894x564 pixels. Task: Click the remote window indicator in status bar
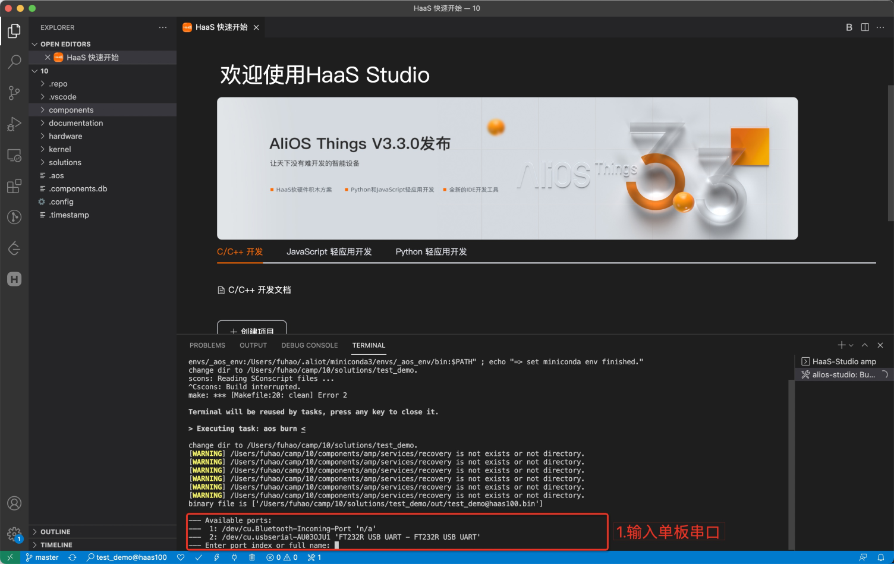click(x=10, y=557)
